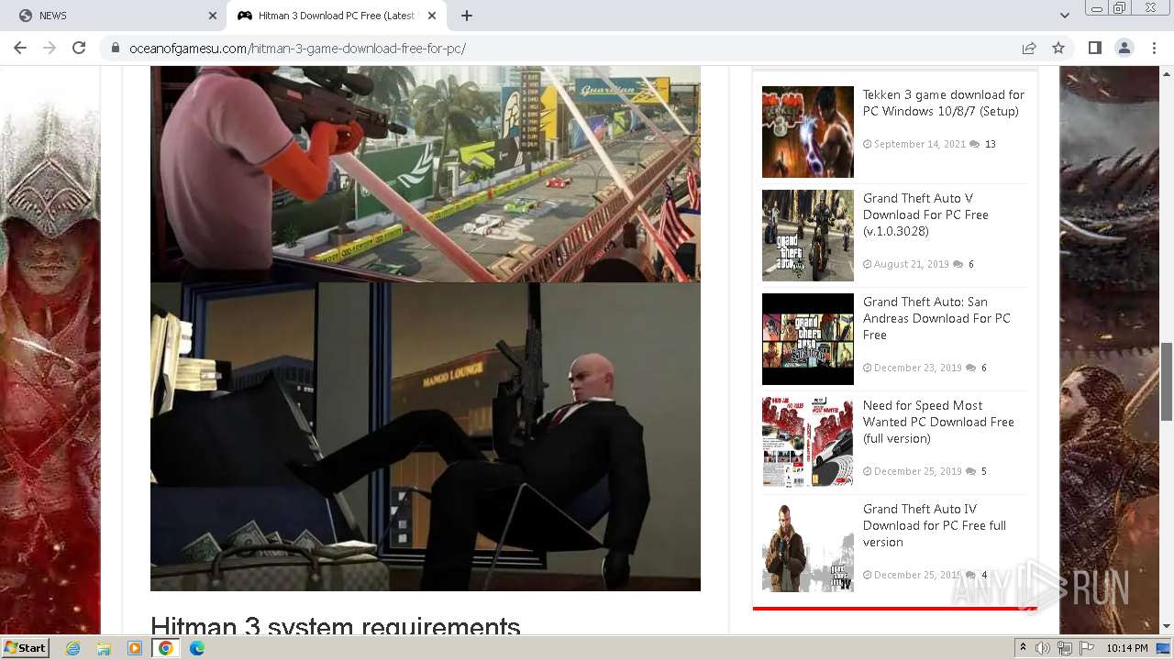Open the media player taskbar icon

tap(135, 648)
